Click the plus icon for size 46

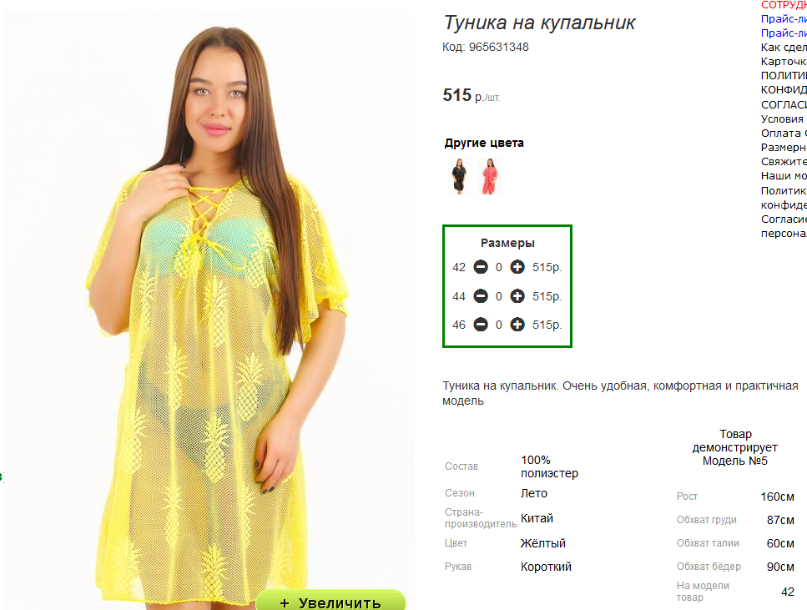coord(517,325)
